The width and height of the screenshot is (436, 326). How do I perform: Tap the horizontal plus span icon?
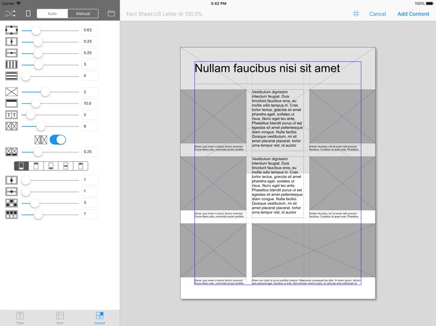(12, 191)
